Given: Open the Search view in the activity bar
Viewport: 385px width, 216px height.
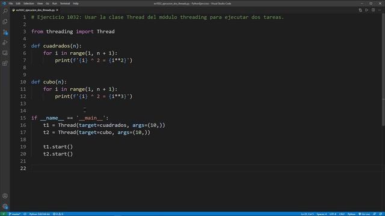Looking at the screenshot, I should tap(5, 11).
